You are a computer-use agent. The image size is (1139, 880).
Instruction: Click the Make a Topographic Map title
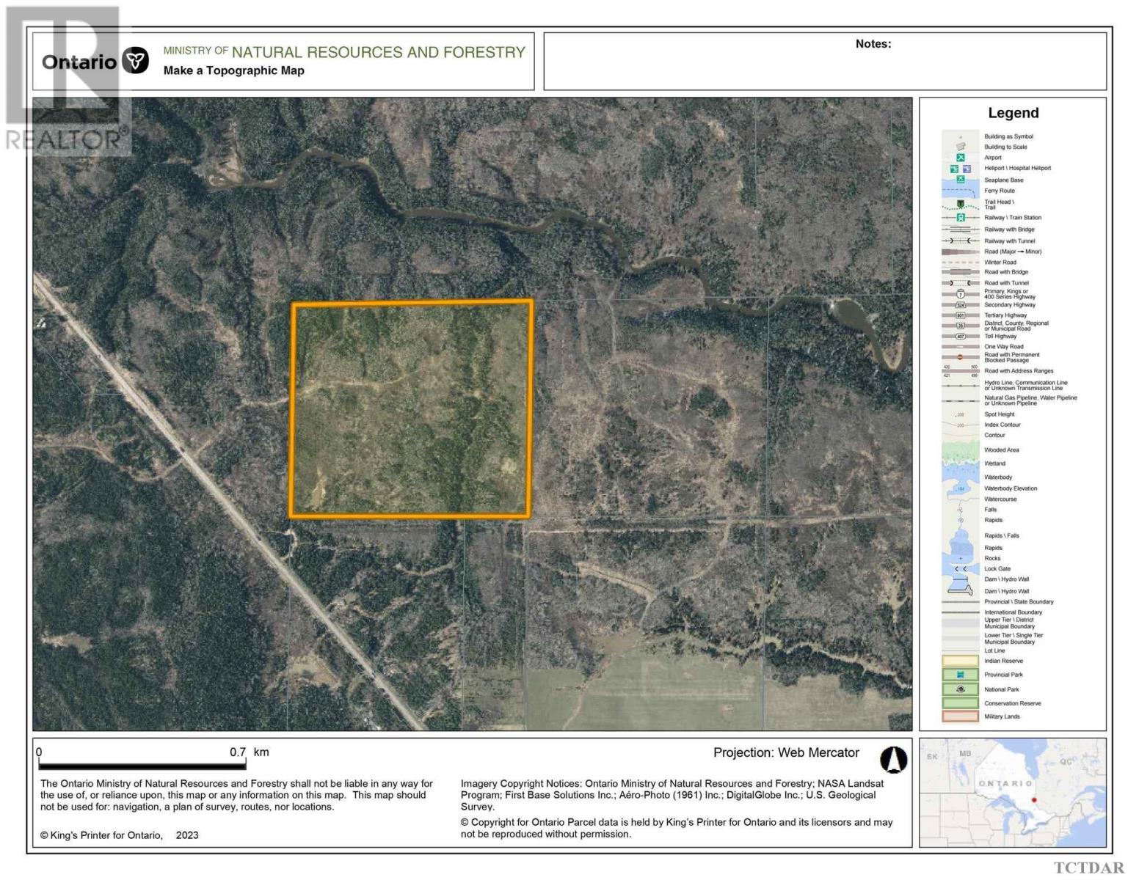tap(233, 70)
